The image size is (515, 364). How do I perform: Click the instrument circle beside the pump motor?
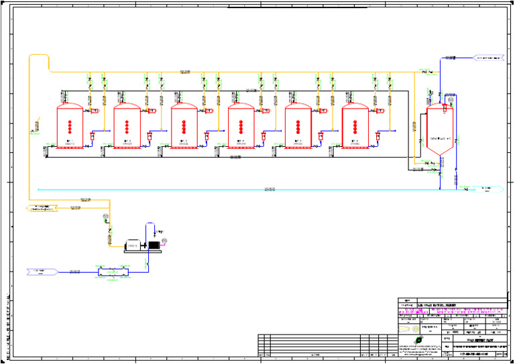[164, 241]
